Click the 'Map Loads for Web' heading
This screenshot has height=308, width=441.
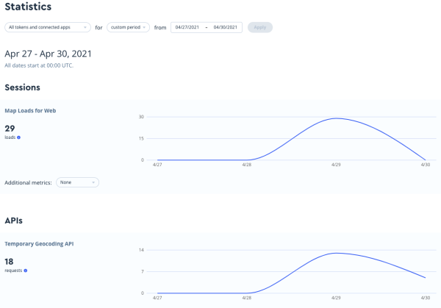(x=30, y=110)
